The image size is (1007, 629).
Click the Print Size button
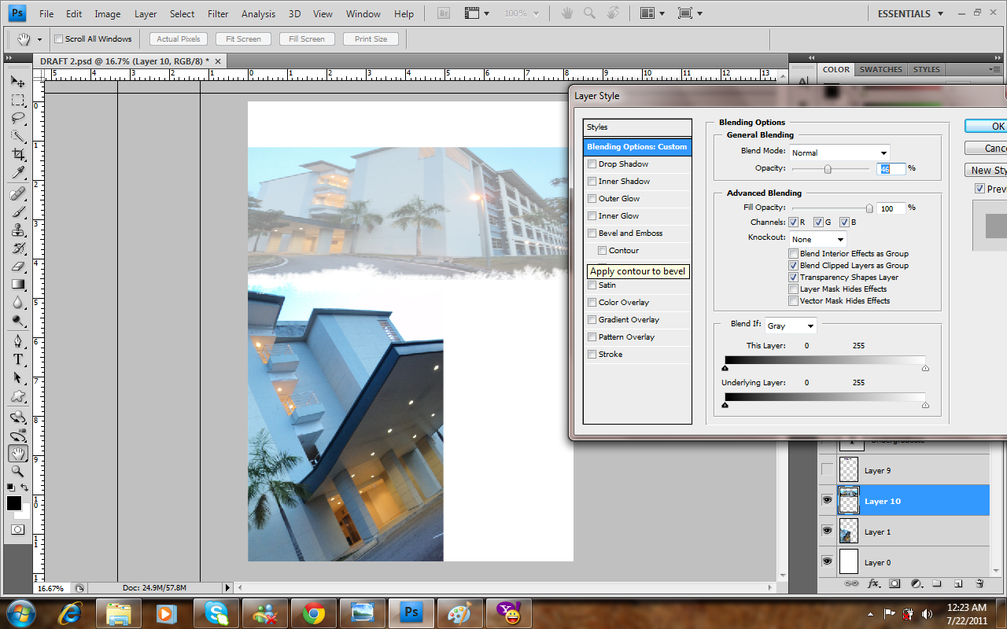click(371, 39)
